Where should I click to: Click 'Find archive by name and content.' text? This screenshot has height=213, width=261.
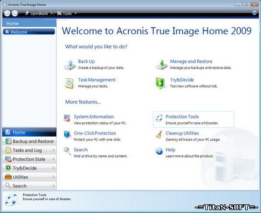[100, 156]
